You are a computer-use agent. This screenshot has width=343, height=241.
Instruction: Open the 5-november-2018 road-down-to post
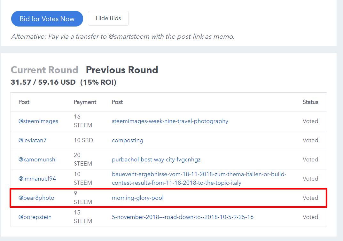183,217
